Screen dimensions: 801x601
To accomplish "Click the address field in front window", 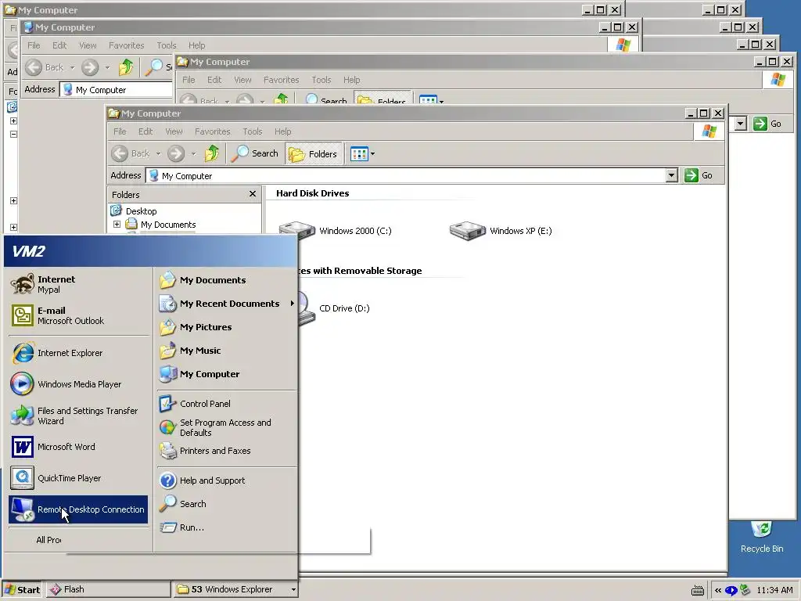I will (407, 176).
